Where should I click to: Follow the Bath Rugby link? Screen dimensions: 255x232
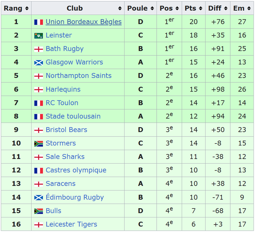click(x=65, y=49)
